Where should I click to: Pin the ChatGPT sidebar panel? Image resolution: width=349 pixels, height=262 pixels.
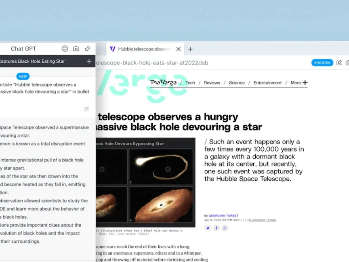coord(87,49)
